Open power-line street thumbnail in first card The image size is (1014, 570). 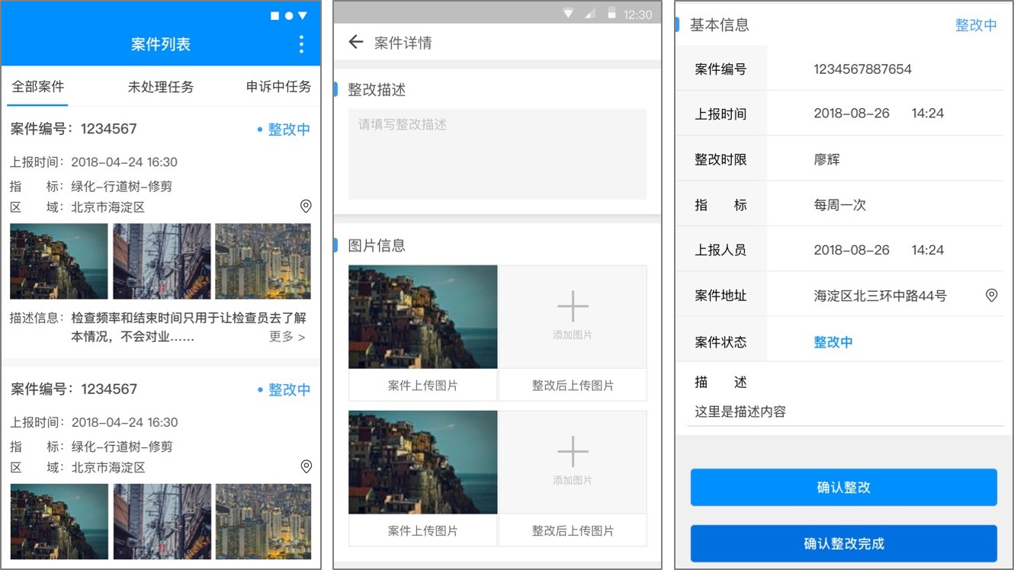coord(162,261)
